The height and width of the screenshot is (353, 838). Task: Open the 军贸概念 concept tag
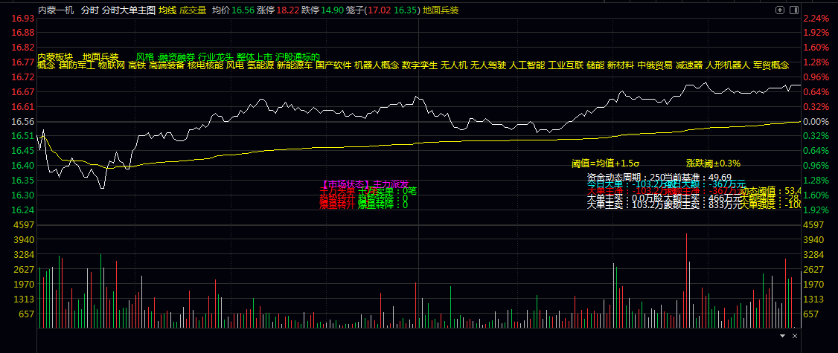click(771, 65)
